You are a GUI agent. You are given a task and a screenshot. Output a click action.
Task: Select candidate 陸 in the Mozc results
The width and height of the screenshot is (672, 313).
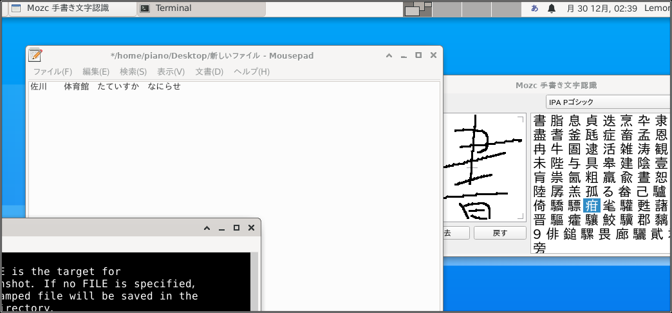(539, 192)
